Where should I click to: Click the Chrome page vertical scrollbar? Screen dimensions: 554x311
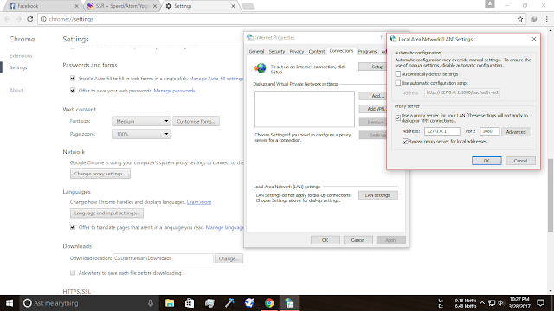[551, 194]
